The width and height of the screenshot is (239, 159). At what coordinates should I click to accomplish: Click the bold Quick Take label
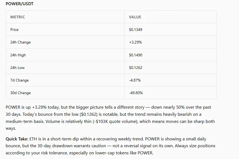click(17, 139)
